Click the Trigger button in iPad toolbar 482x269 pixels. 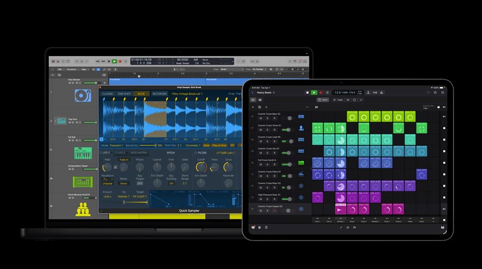point(338,100)
